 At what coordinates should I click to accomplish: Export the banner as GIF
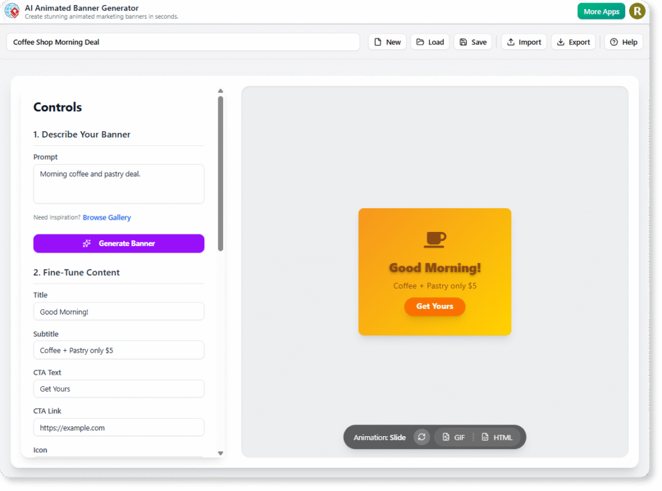pos(453,437)
